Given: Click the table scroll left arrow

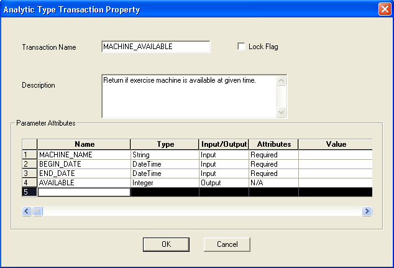Looking at the screenshot, I should point(27,211).
